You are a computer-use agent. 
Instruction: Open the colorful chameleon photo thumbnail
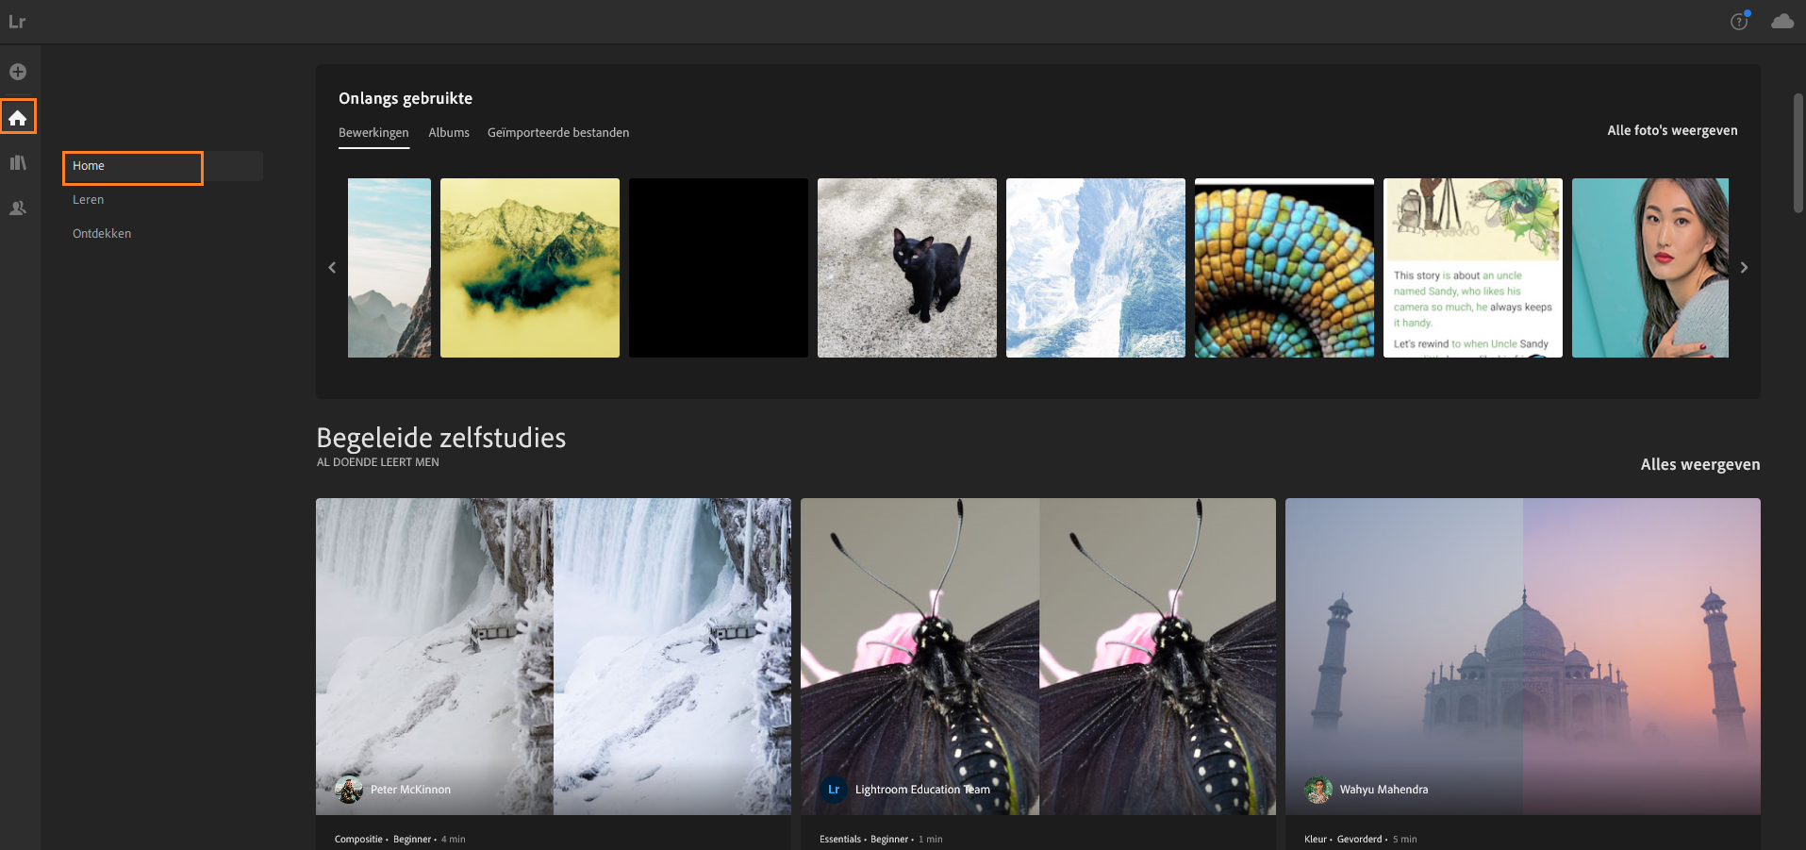coord(1284,268)
